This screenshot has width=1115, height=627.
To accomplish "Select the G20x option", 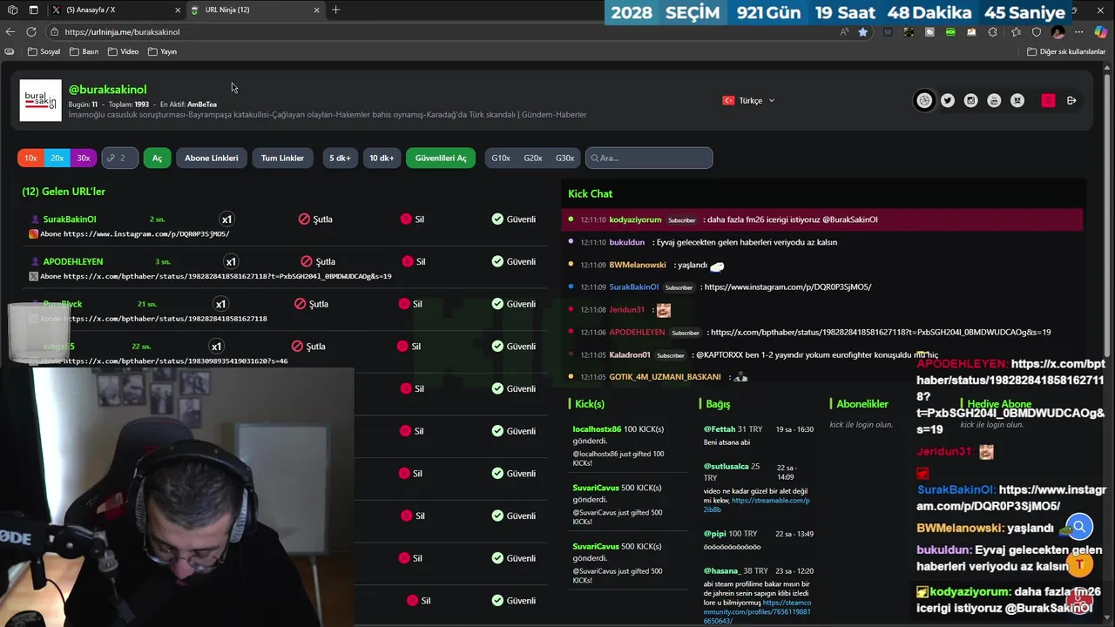I will click(x=533, y=158).
